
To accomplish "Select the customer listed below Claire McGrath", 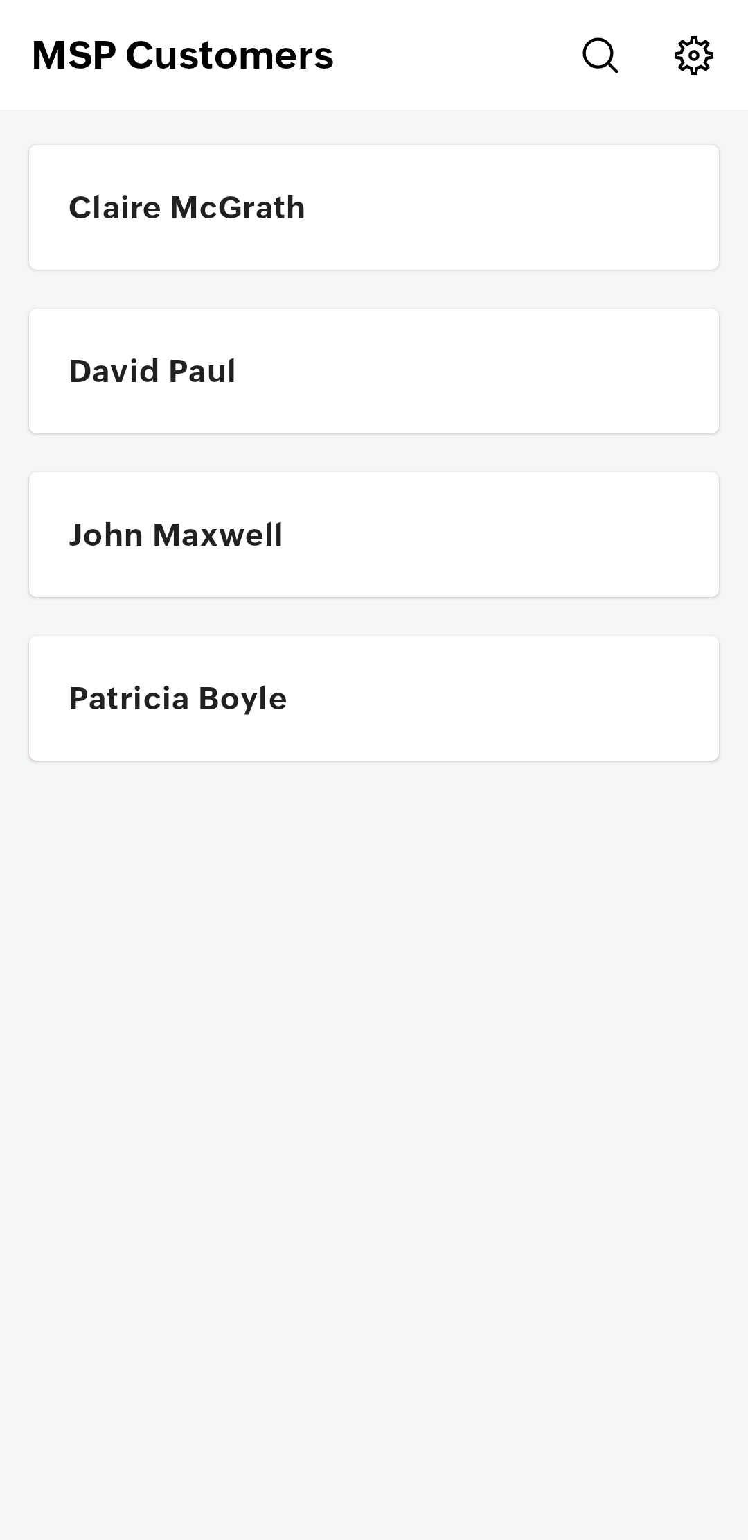I will click(374, 371).
